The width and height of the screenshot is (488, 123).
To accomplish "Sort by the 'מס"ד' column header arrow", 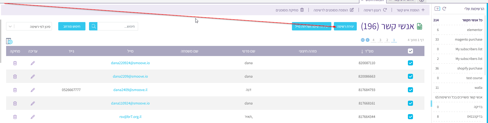I will pyautogui.click(x=362, y=51).
